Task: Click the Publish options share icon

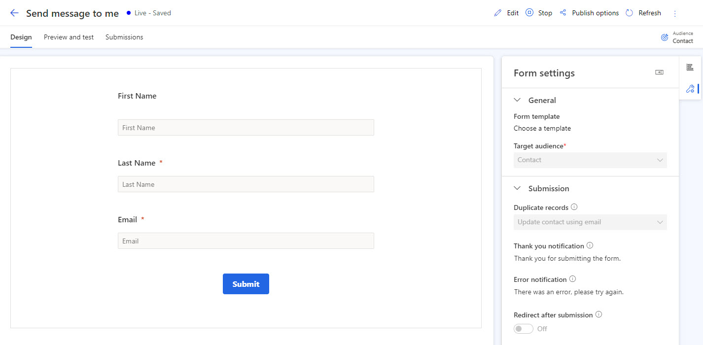Action: tap(563, 13)
